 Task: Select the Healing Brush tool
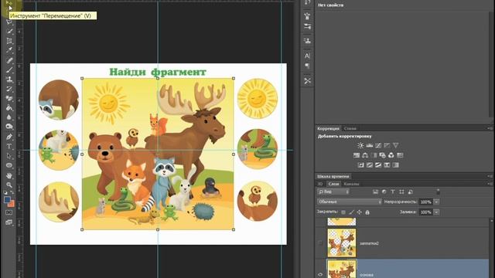tap(9, 60)
